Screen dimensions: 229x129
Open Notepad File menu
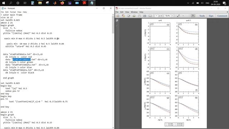(3, 12)
